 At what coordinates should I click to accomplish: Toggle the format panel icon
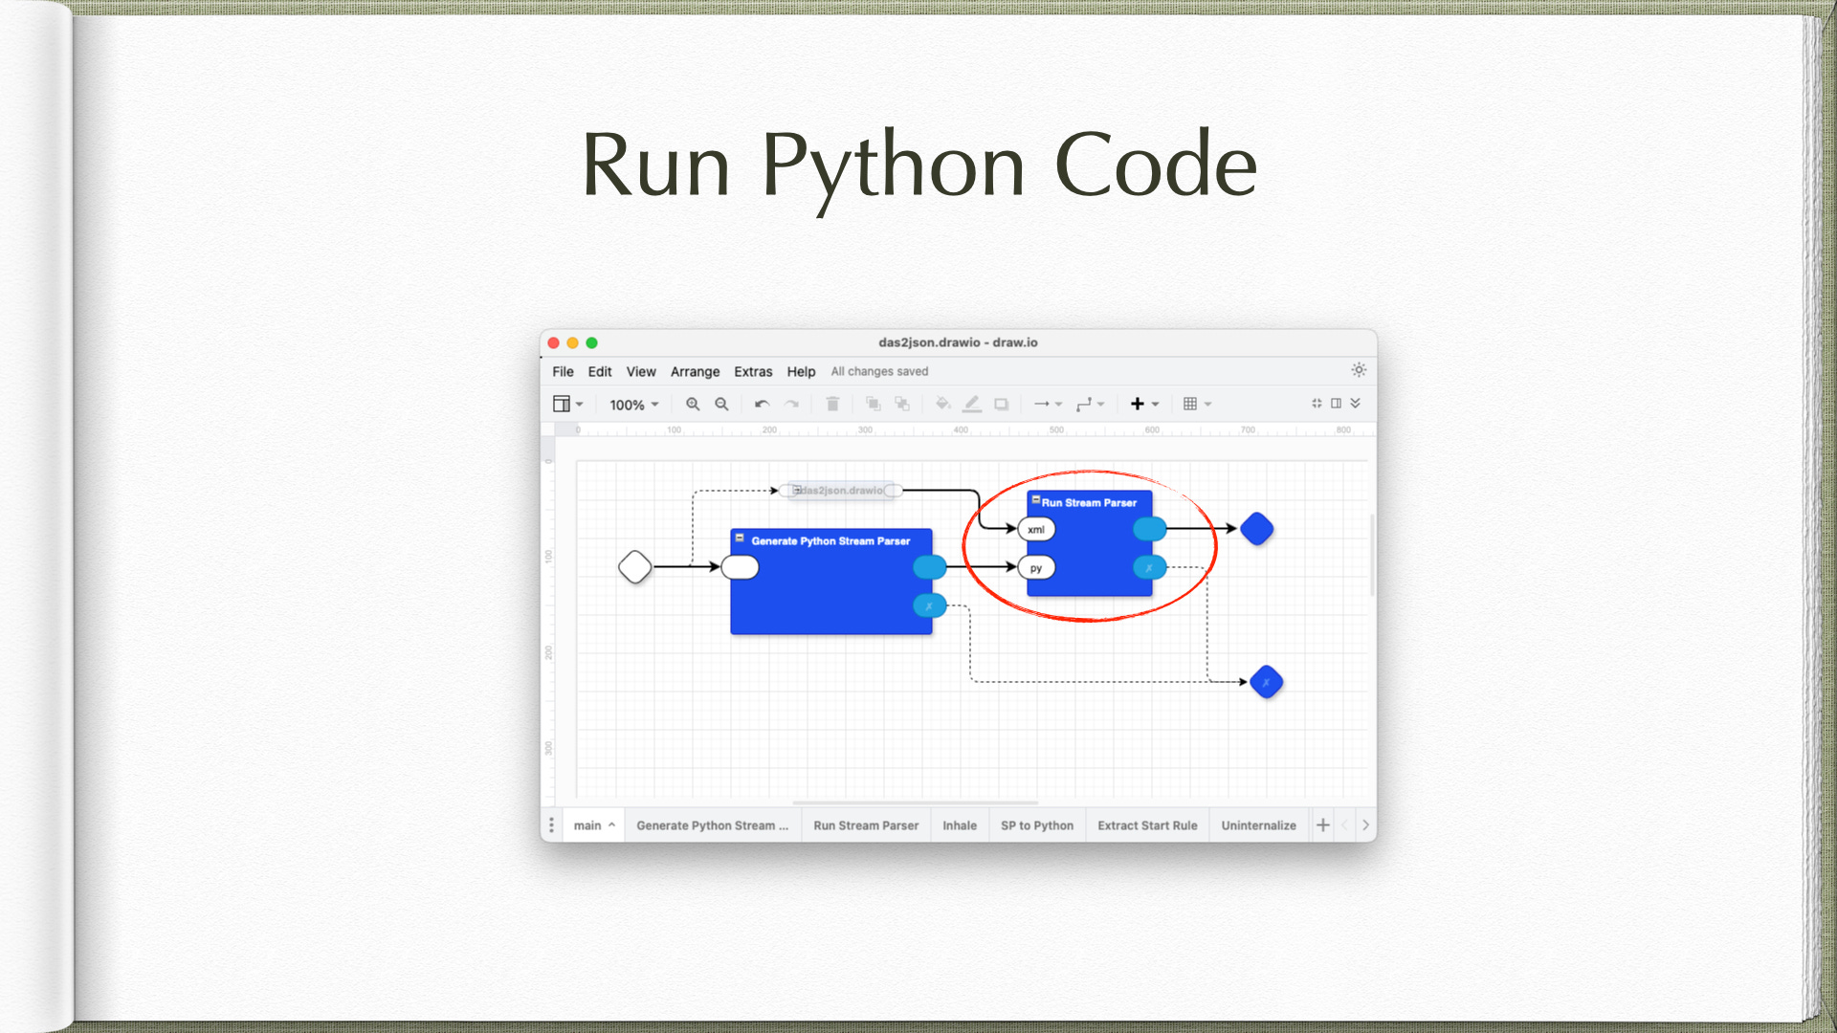[x=1336, y=404]
